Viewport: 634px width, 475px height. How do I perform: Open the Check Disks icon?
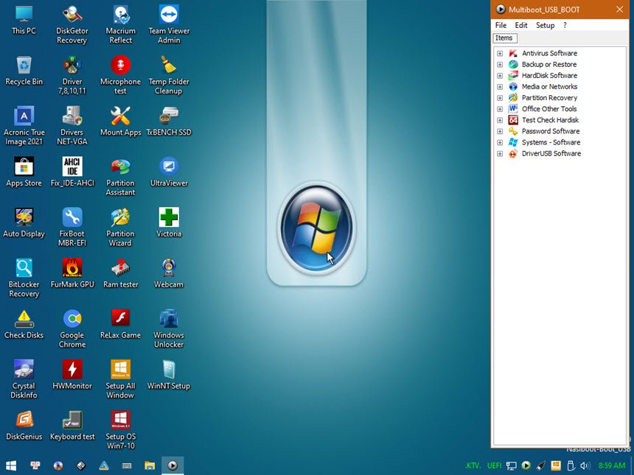[x=24, y=324]
